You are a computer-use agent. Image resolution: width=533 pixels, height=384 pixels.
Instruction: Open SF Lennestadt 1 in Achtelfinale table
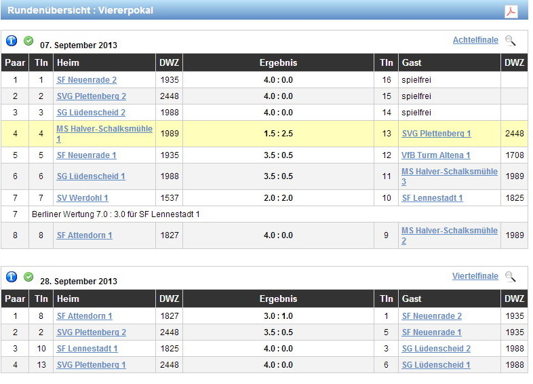click(x=432, y=198)
